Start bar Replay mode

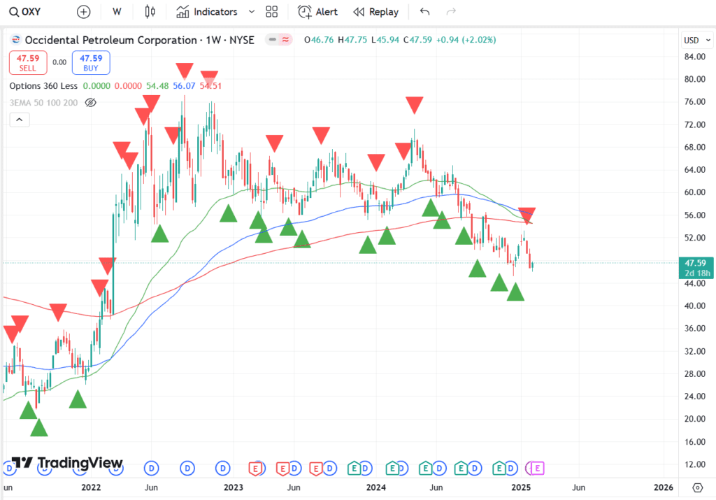tap(375, 12)
